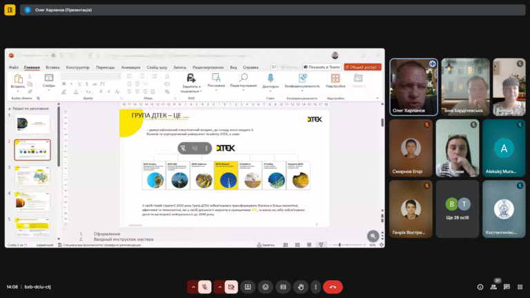Select slide 5 thumbnail

coord(32,227)
